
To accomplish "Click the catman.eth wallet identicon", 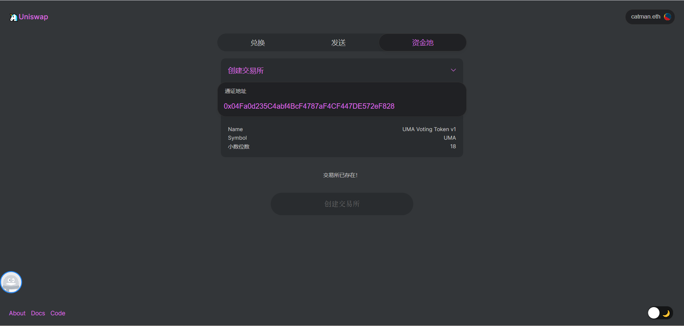I will tap(668, 17).
